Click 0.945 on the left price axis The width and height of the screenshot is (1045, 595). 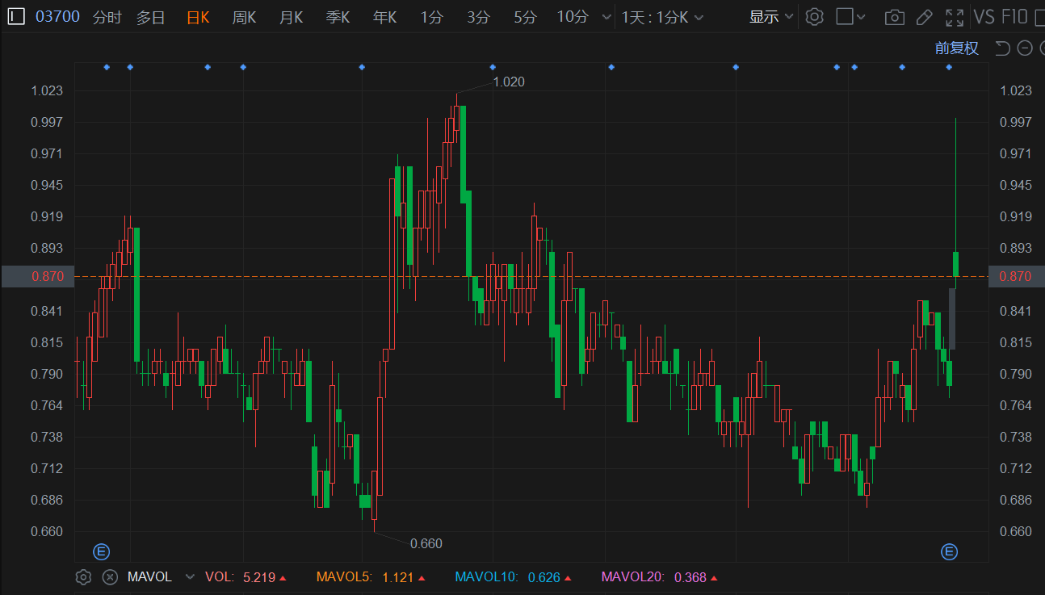point(47,185)
